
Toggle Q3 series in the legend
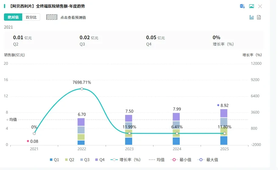(85, 160)
